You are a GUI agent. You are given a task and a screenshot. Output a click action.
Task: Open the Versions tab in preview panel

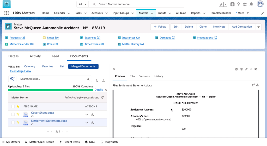coord(144,76)
